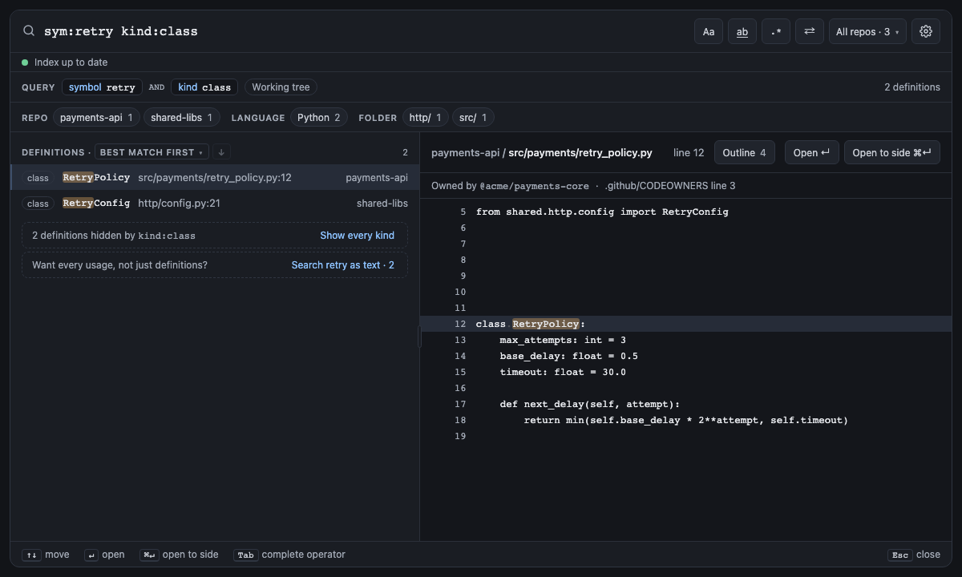Filter by src/ folder chip
962x577 pixels.
pos(473,118)
